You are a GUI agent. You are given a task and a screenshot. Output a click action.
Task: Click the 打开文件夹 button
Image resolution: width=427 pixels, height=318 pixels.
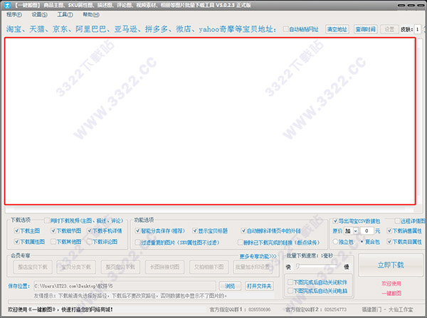pos(259,286)
